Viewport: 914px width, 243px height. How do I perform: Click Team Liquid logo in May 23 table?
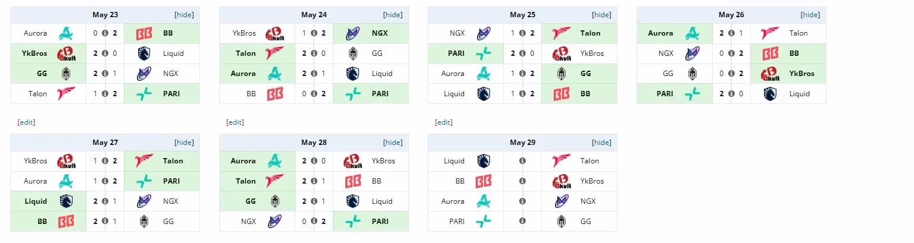(145, 53)
